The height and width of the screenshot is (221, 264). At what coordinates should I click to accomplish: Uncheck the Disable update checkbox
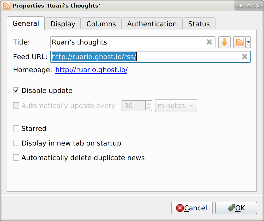coord(16,90)
